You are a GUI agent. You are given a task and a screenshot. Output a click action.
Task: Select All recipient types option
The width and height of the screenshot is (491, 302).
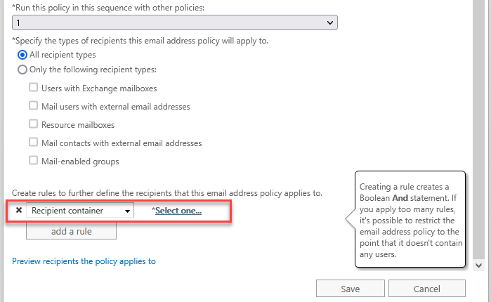point(22,55)
